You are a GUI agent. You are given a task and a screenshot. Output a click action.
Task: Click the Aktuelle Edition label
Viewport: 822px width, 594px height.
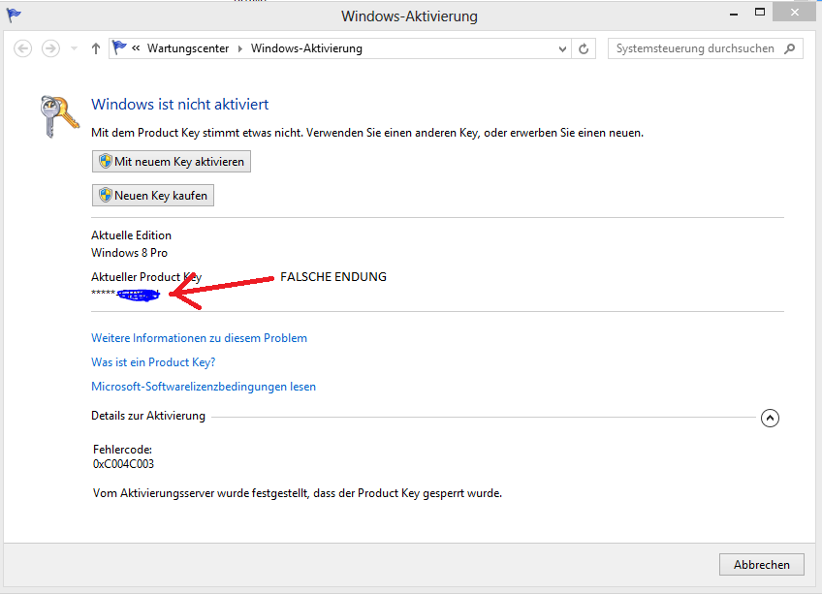(x=131, y=235)
